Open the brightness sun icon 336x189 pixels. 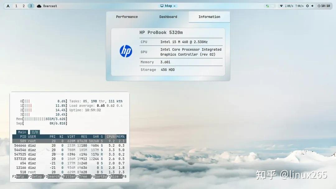[307, 6]
